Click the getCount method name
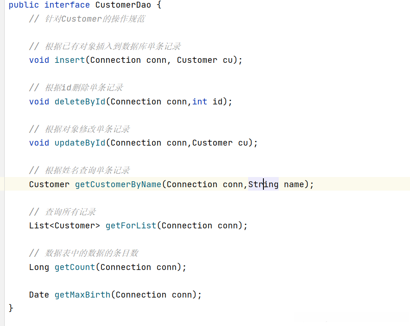Image resolution: width=410 pixels, height=326 pixels. (x=74, y=267)
